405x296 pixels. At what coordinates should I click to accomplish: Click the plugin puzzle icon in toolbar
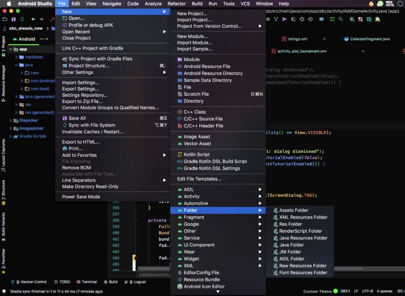[x=378, y=19]
